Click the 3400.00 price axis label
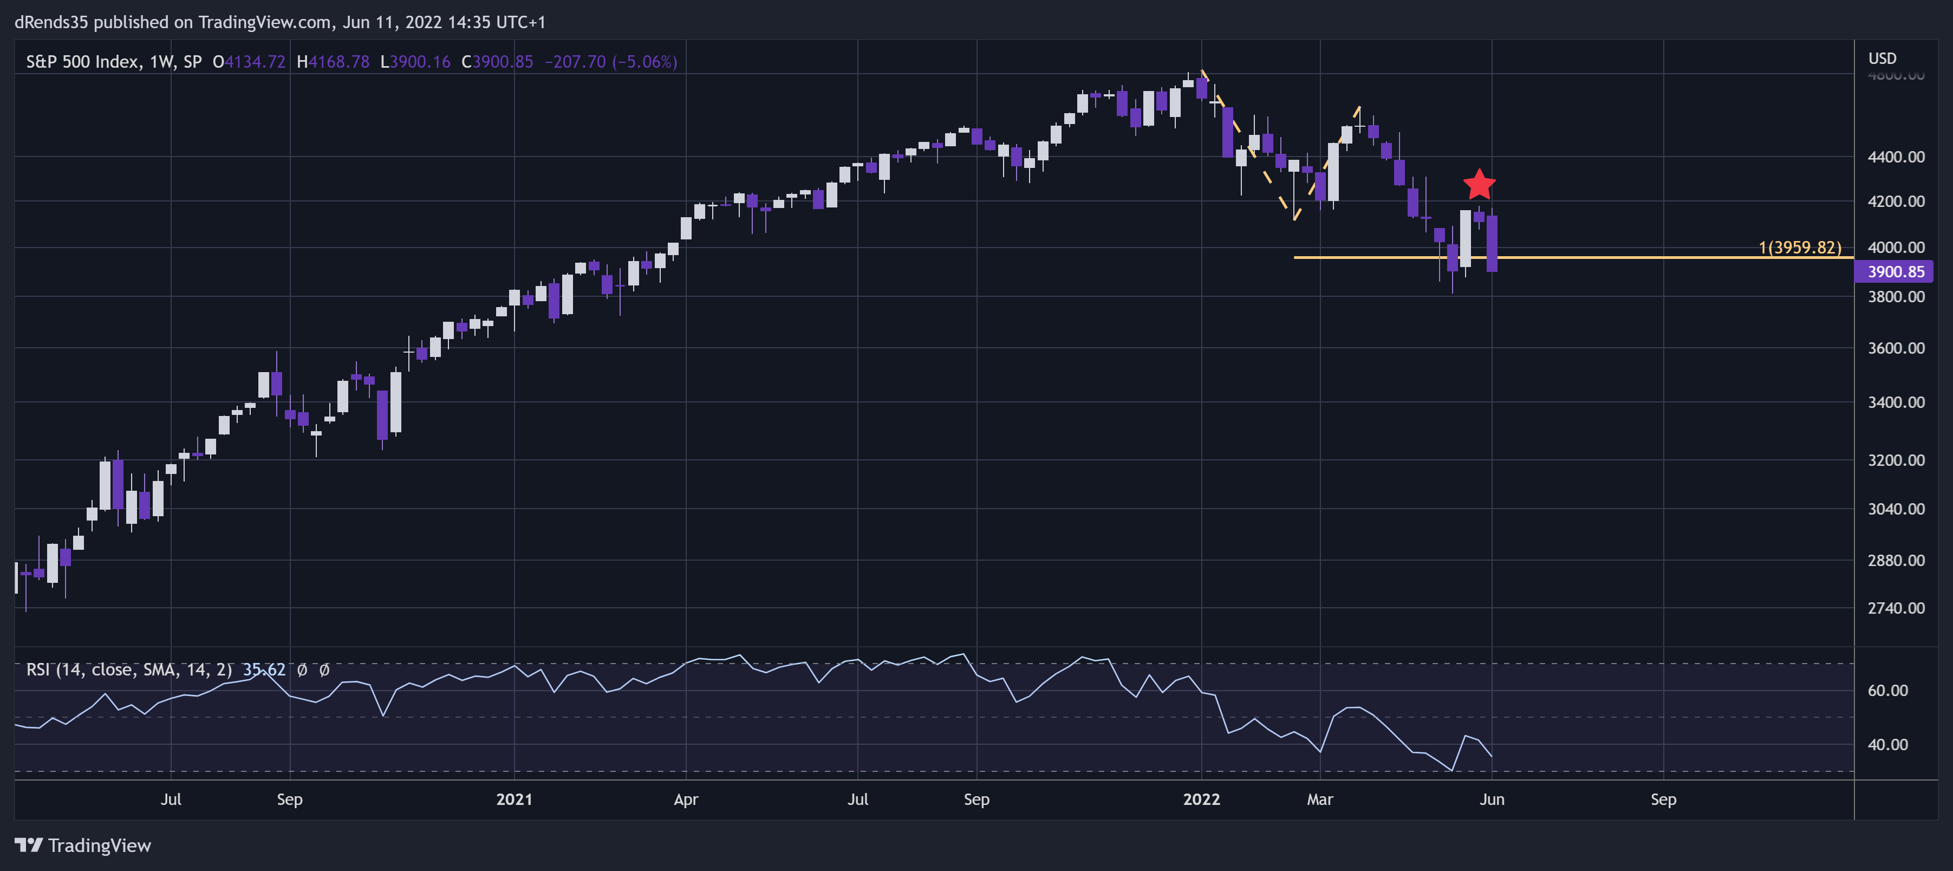Screen dimensions: 1953x871 pyautogui.click(x=1896, y=402)
